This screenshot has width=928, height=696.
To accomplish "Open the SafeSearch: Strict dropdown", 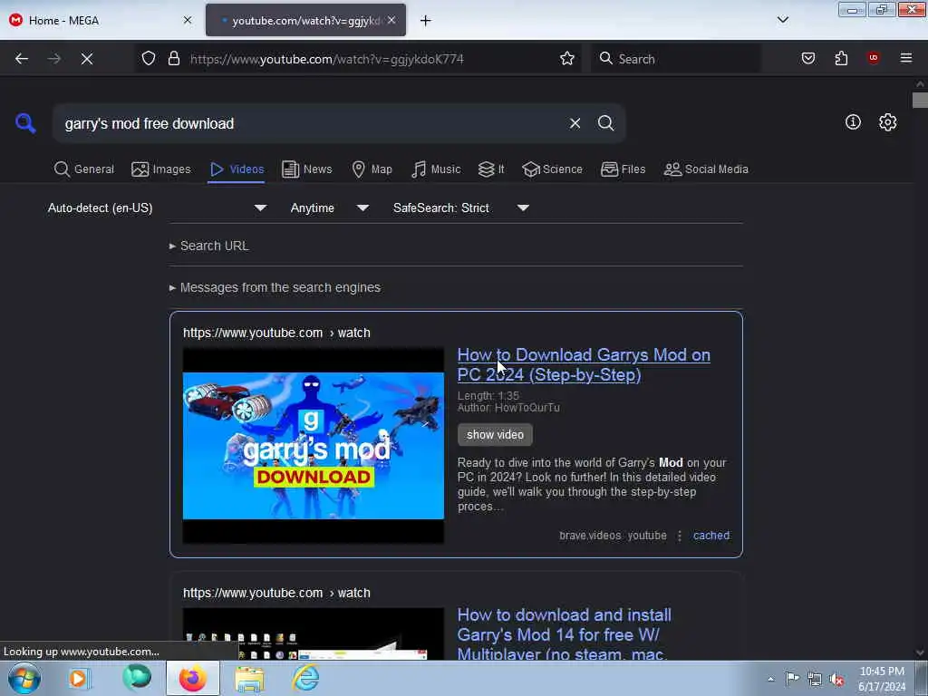I will click(x=460, y=208).
